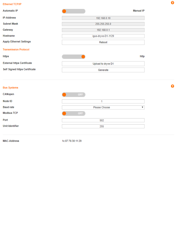This screenshot has height=246, width=178.
Task: Click the Manual IP label
Action: pyautogui.click(x=139, y=11)
